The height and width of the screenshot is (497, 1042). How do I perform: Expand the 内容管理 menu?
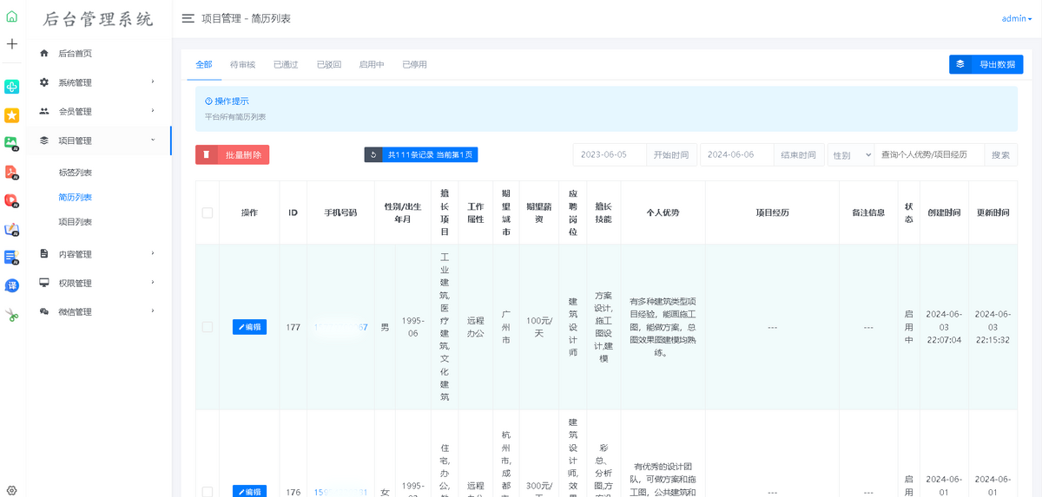tap(99, 254)
